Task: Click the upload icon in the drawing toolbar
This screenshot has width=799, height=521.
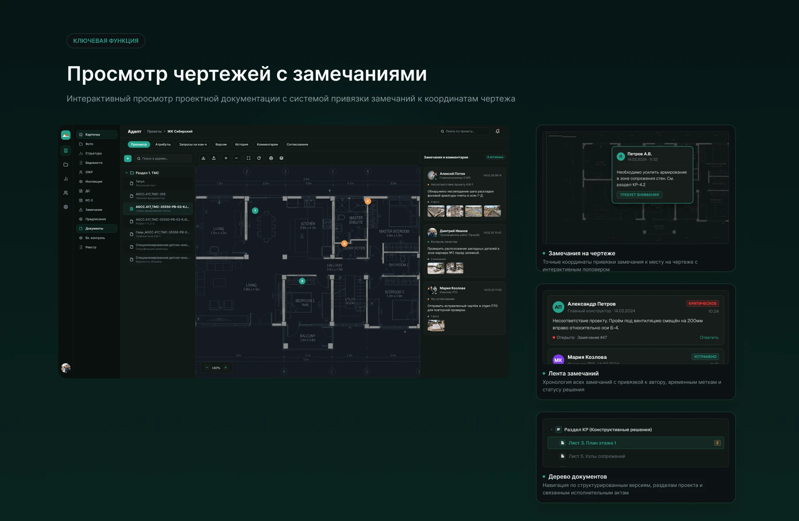Action: [214, 158]
